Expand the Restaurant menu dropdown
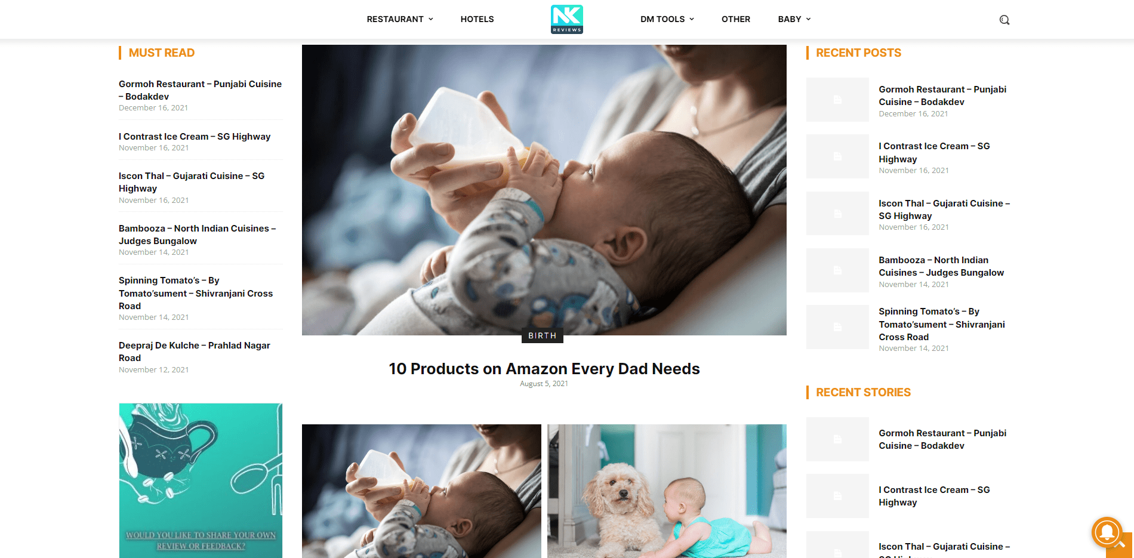Screen dimensions: 1134x558 (x=400, y=19)
